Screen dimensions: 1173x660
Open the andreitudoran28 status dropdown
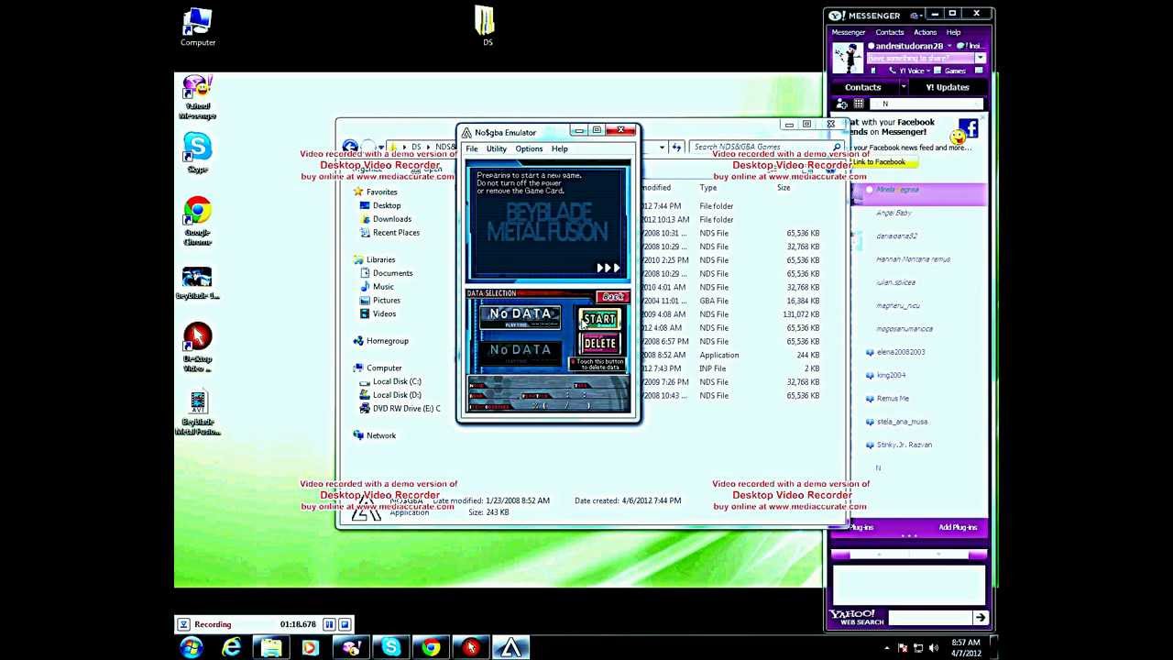pos(948,46)
